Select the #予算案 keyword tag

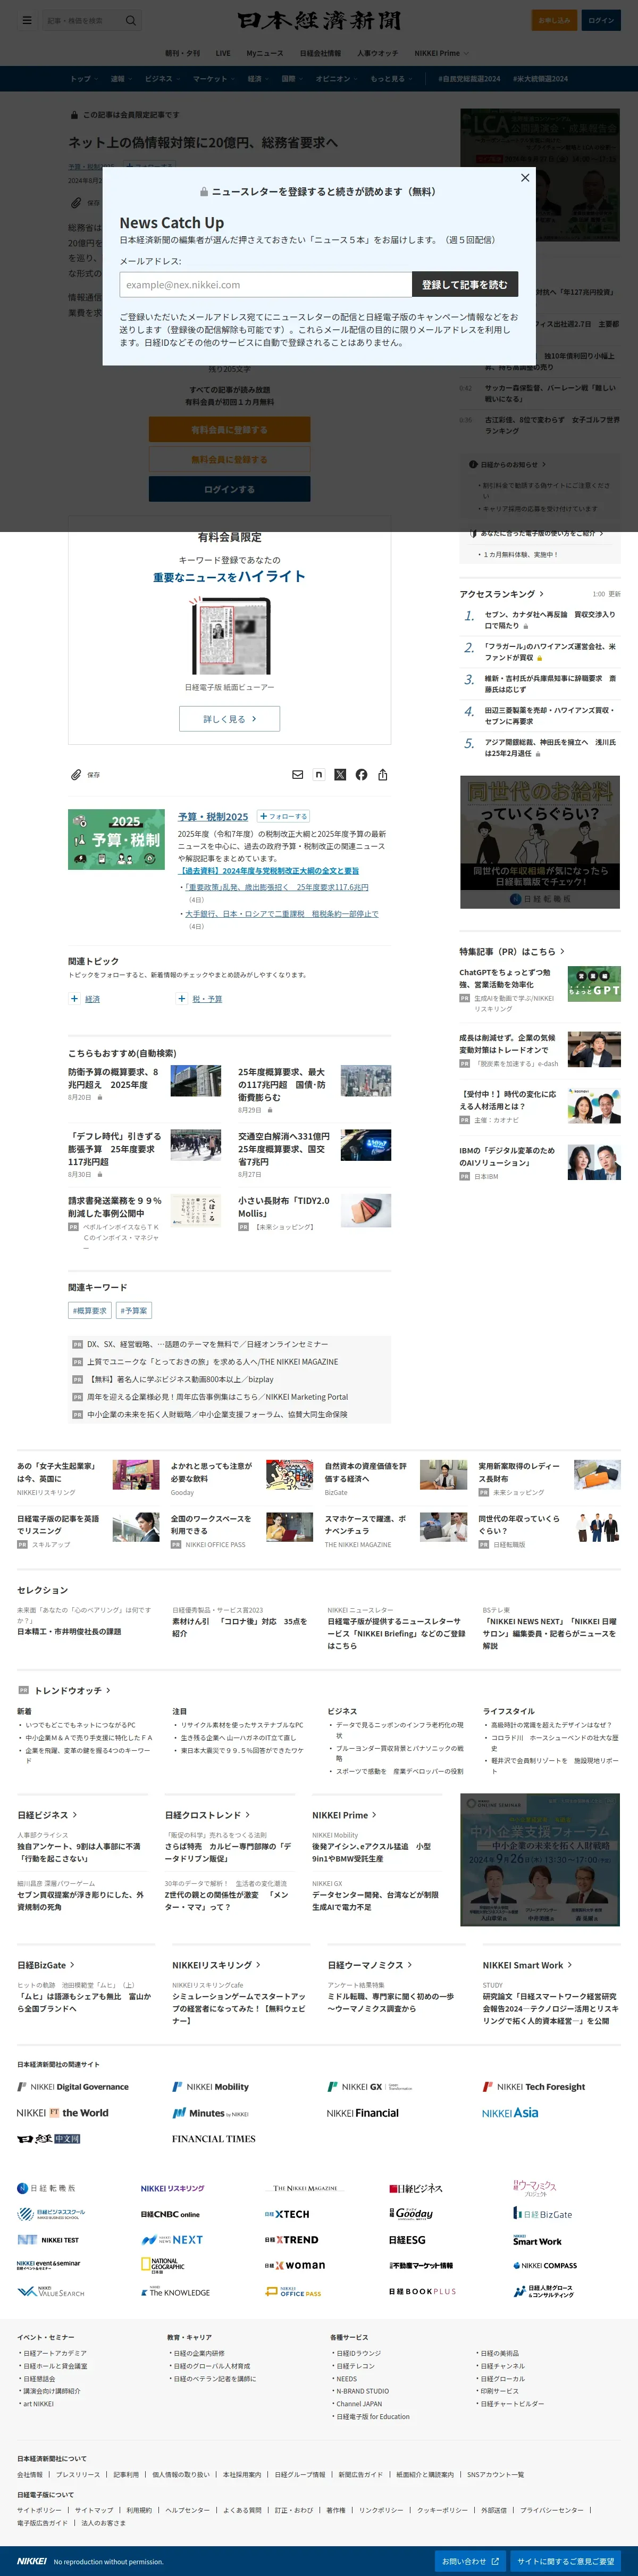pyautogui.click(x=134, y=1310)
